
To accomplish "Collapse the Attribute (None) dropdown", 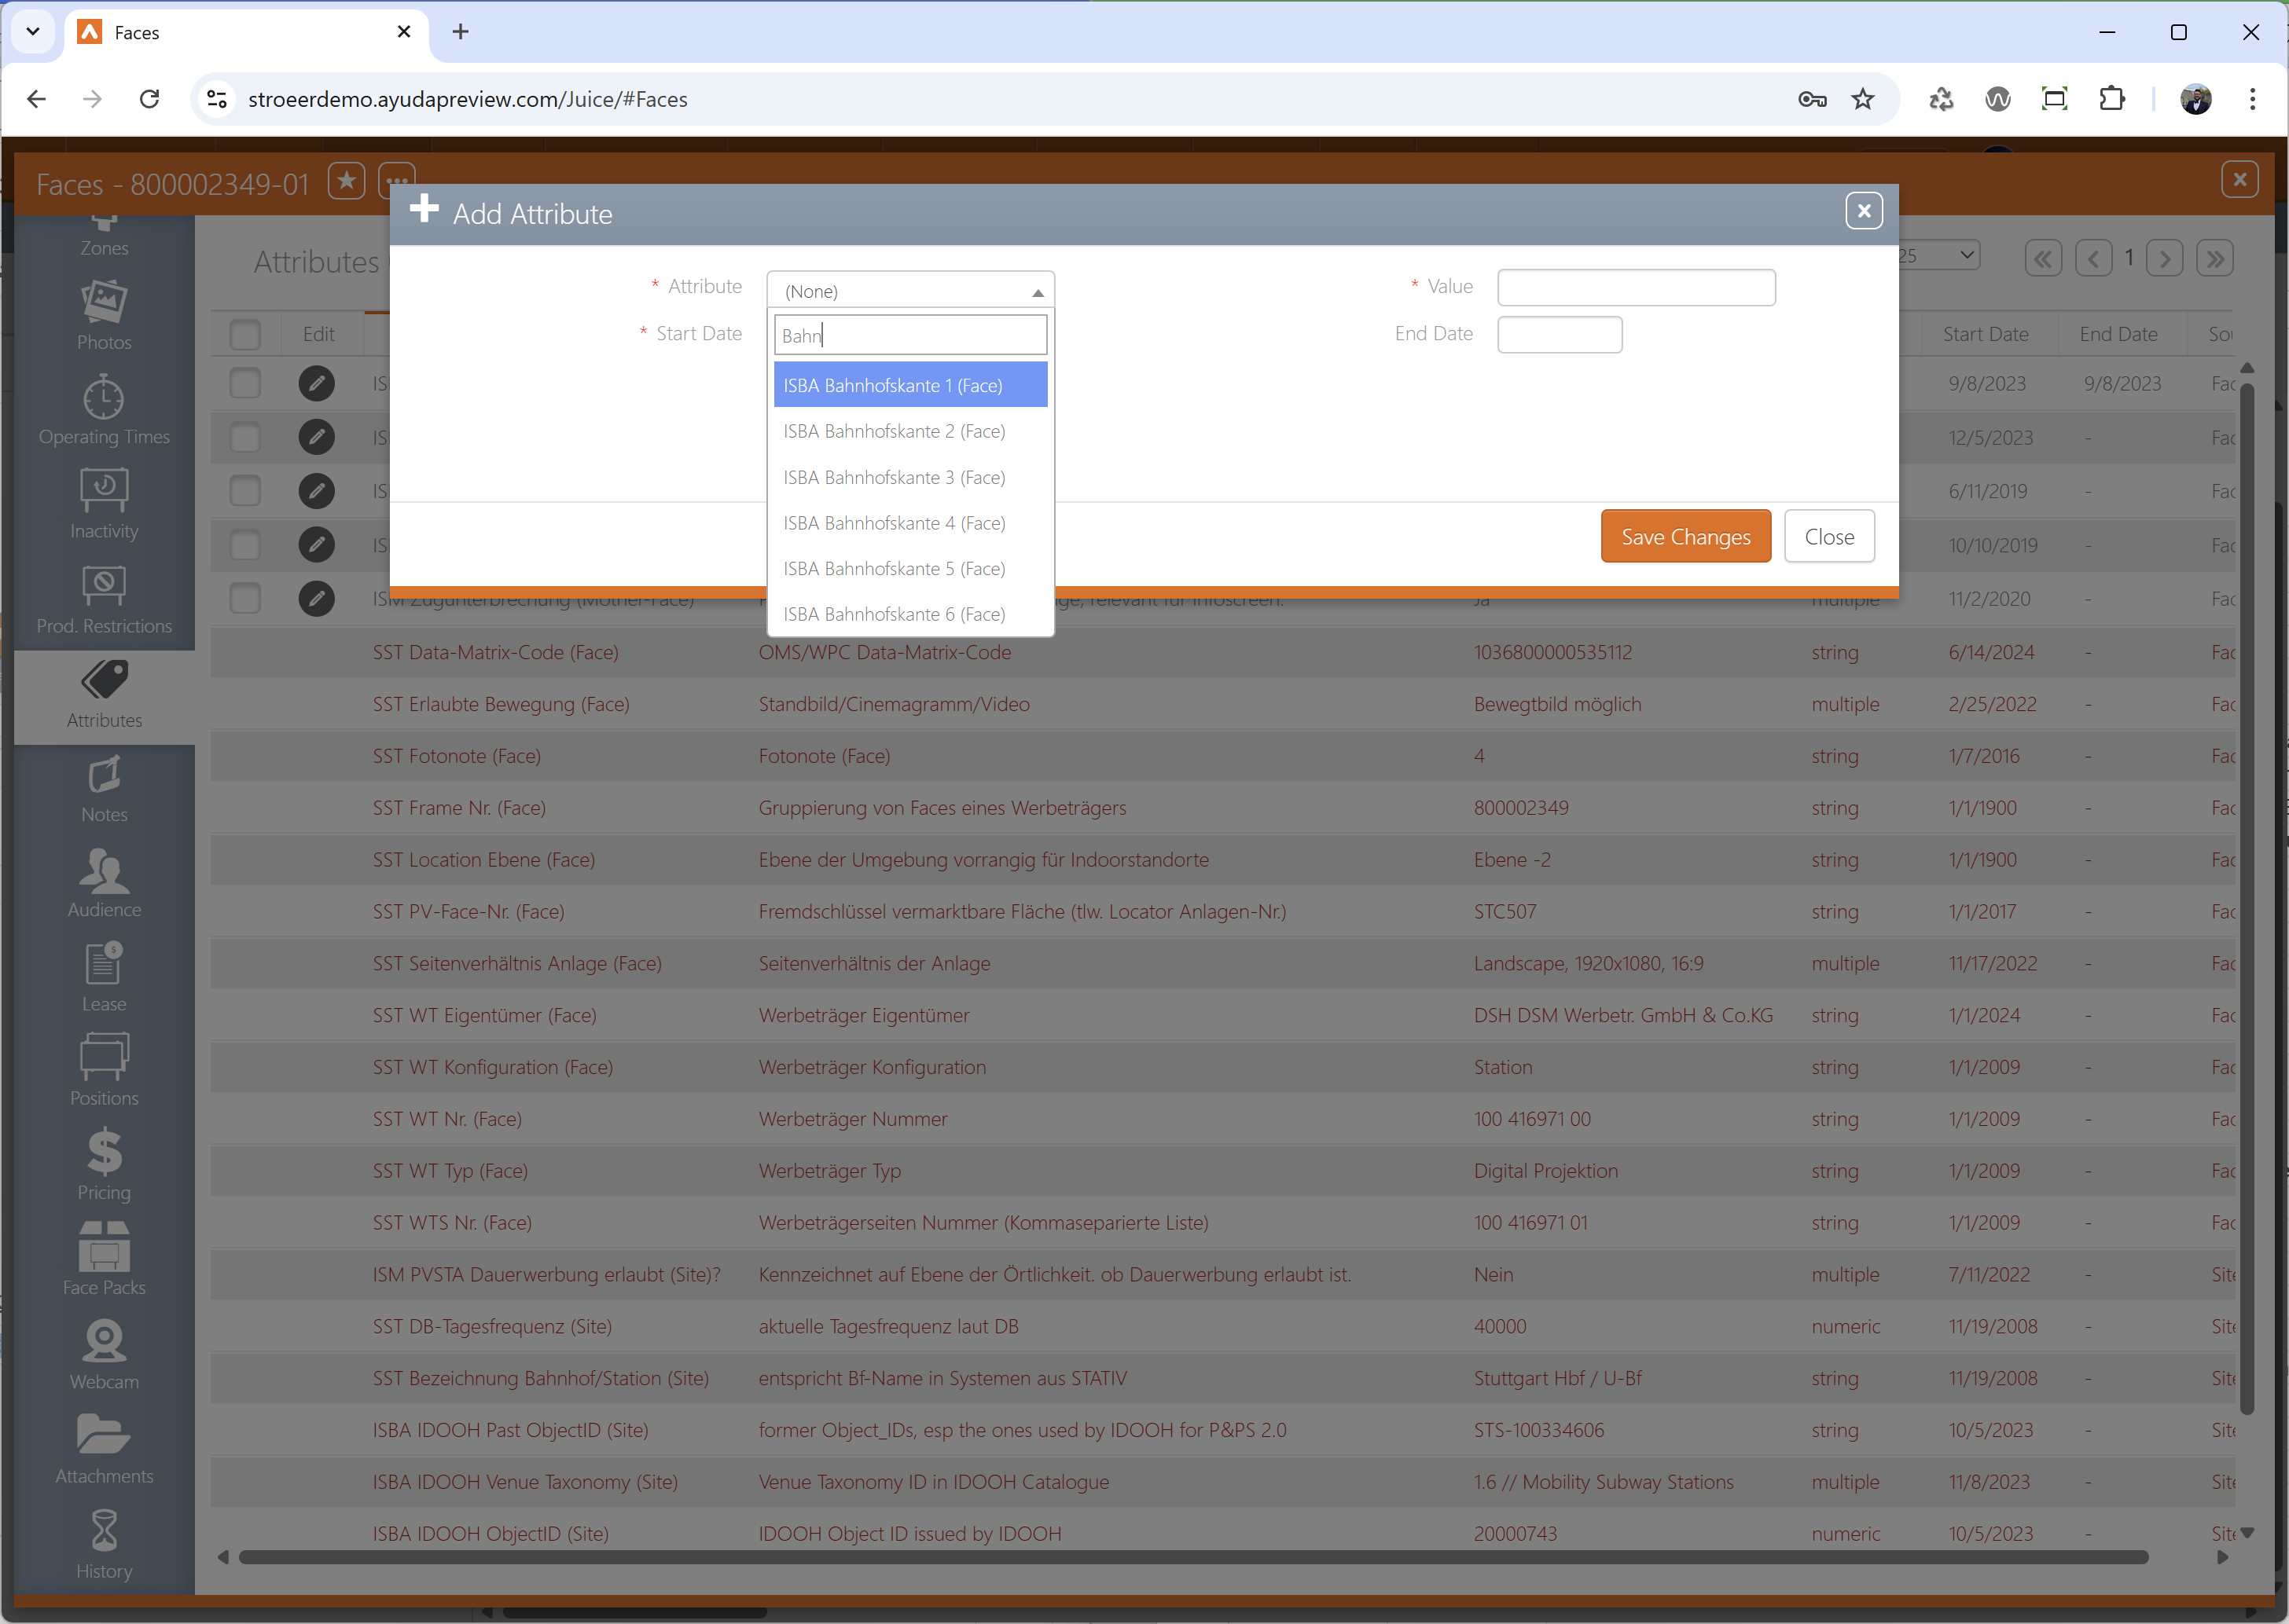I will [x=910, y=291].
